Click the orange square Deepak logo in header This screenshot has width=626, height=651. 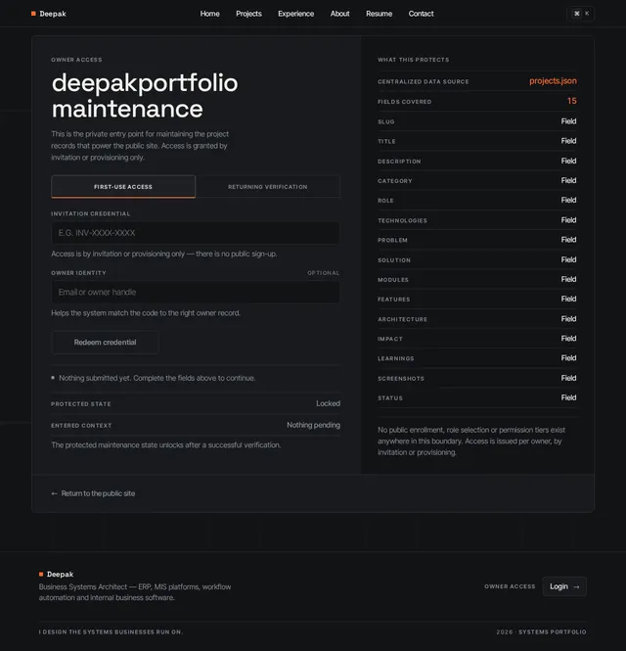pyautogui.click(x=33, y=14)
